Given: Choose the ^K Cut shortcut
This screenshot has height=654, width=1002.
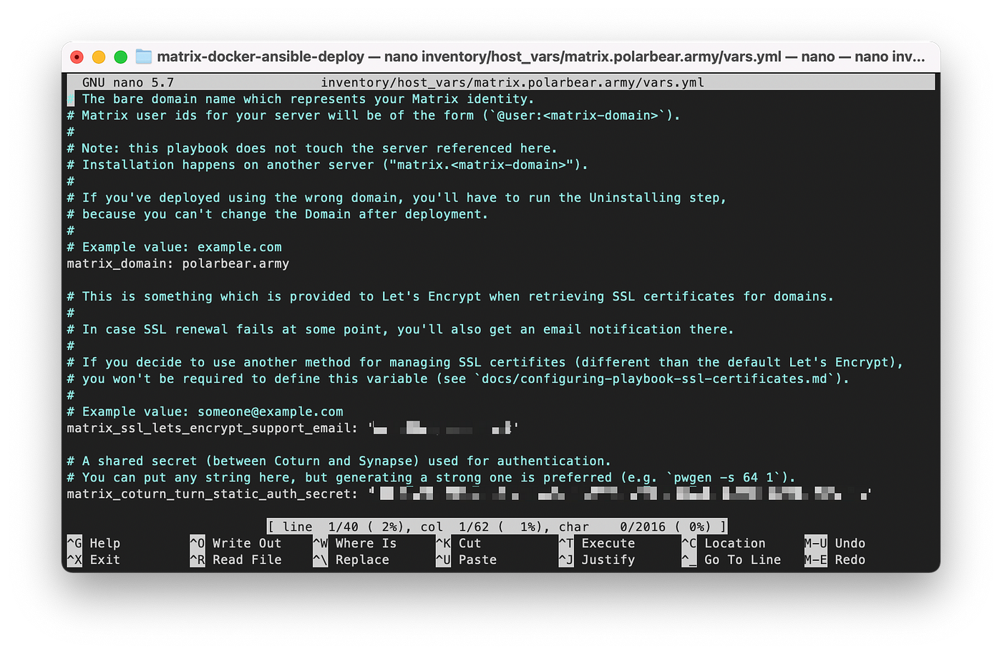Looking at the screenshot, I should (459, 543).
